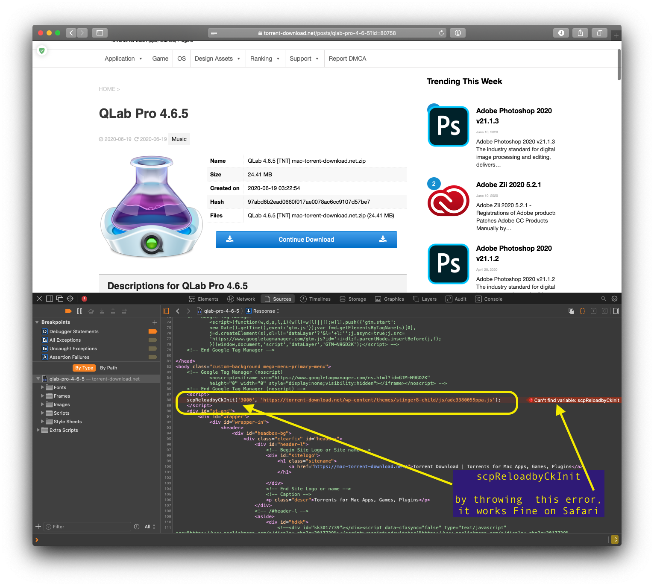Switch to the Storage tab

coord(353,299)
